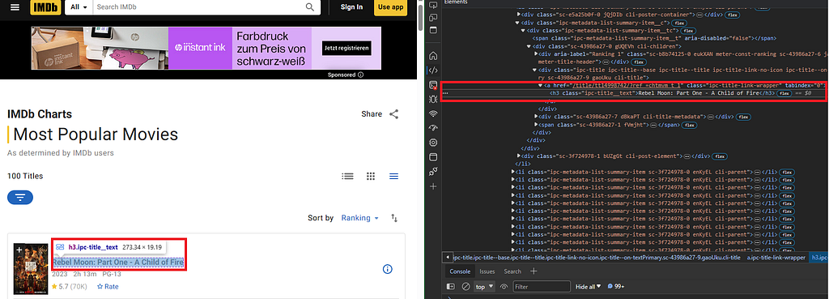
Task: Select the DevTools inspect element tool
Action: tap(433, 6)
